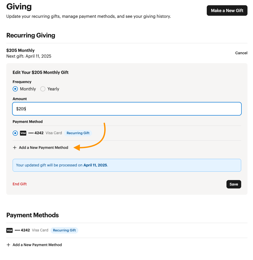Click the plus icon in Payment Methods section
The height and width of the screenshot is (260, 253).
(x=8, y=245)
